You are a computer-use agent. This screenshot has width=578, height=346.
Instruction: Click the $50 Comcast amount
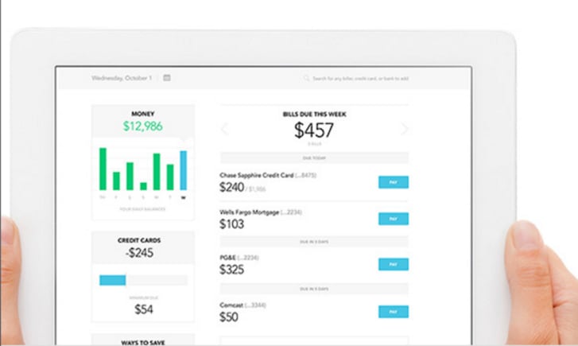(x=228, y=317)
